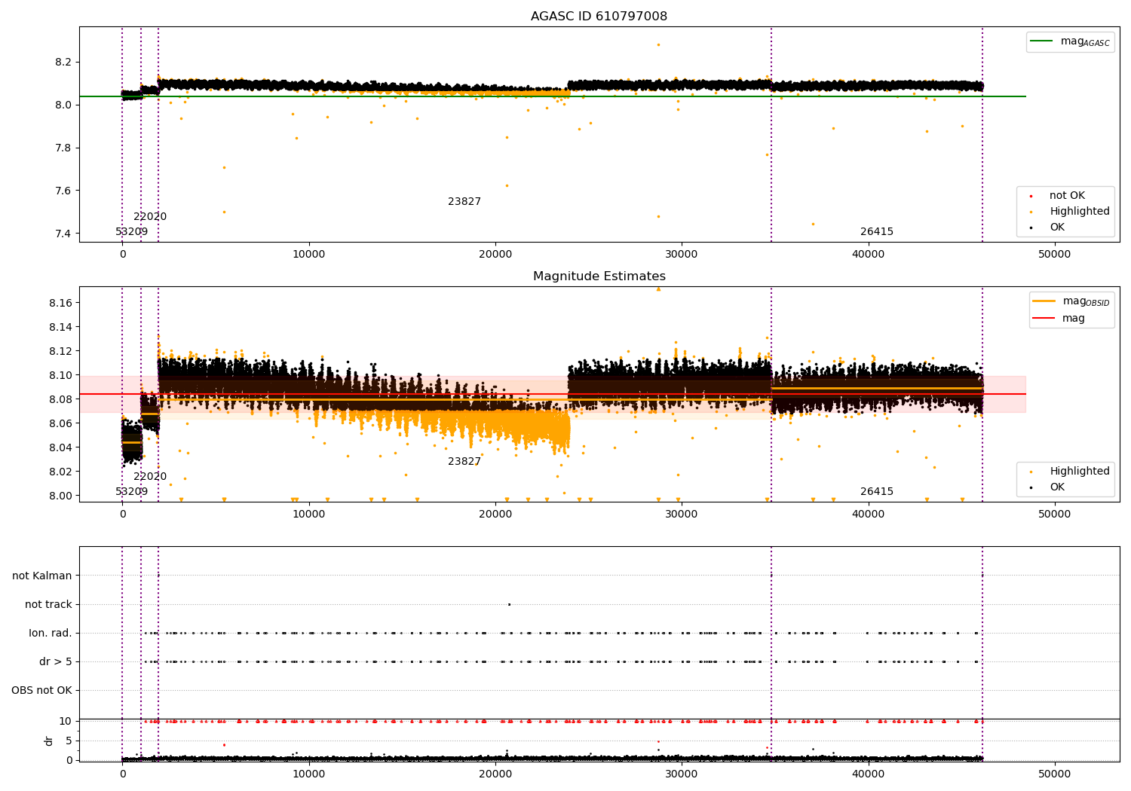Click the "not track" axis label
The width and height of the screenshot is (1131, 791).
(48, 604)
